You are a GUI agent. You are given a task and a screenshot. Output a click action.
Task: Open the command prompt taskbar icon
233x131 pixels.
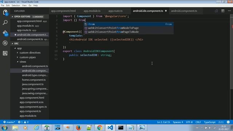[121, 128]
